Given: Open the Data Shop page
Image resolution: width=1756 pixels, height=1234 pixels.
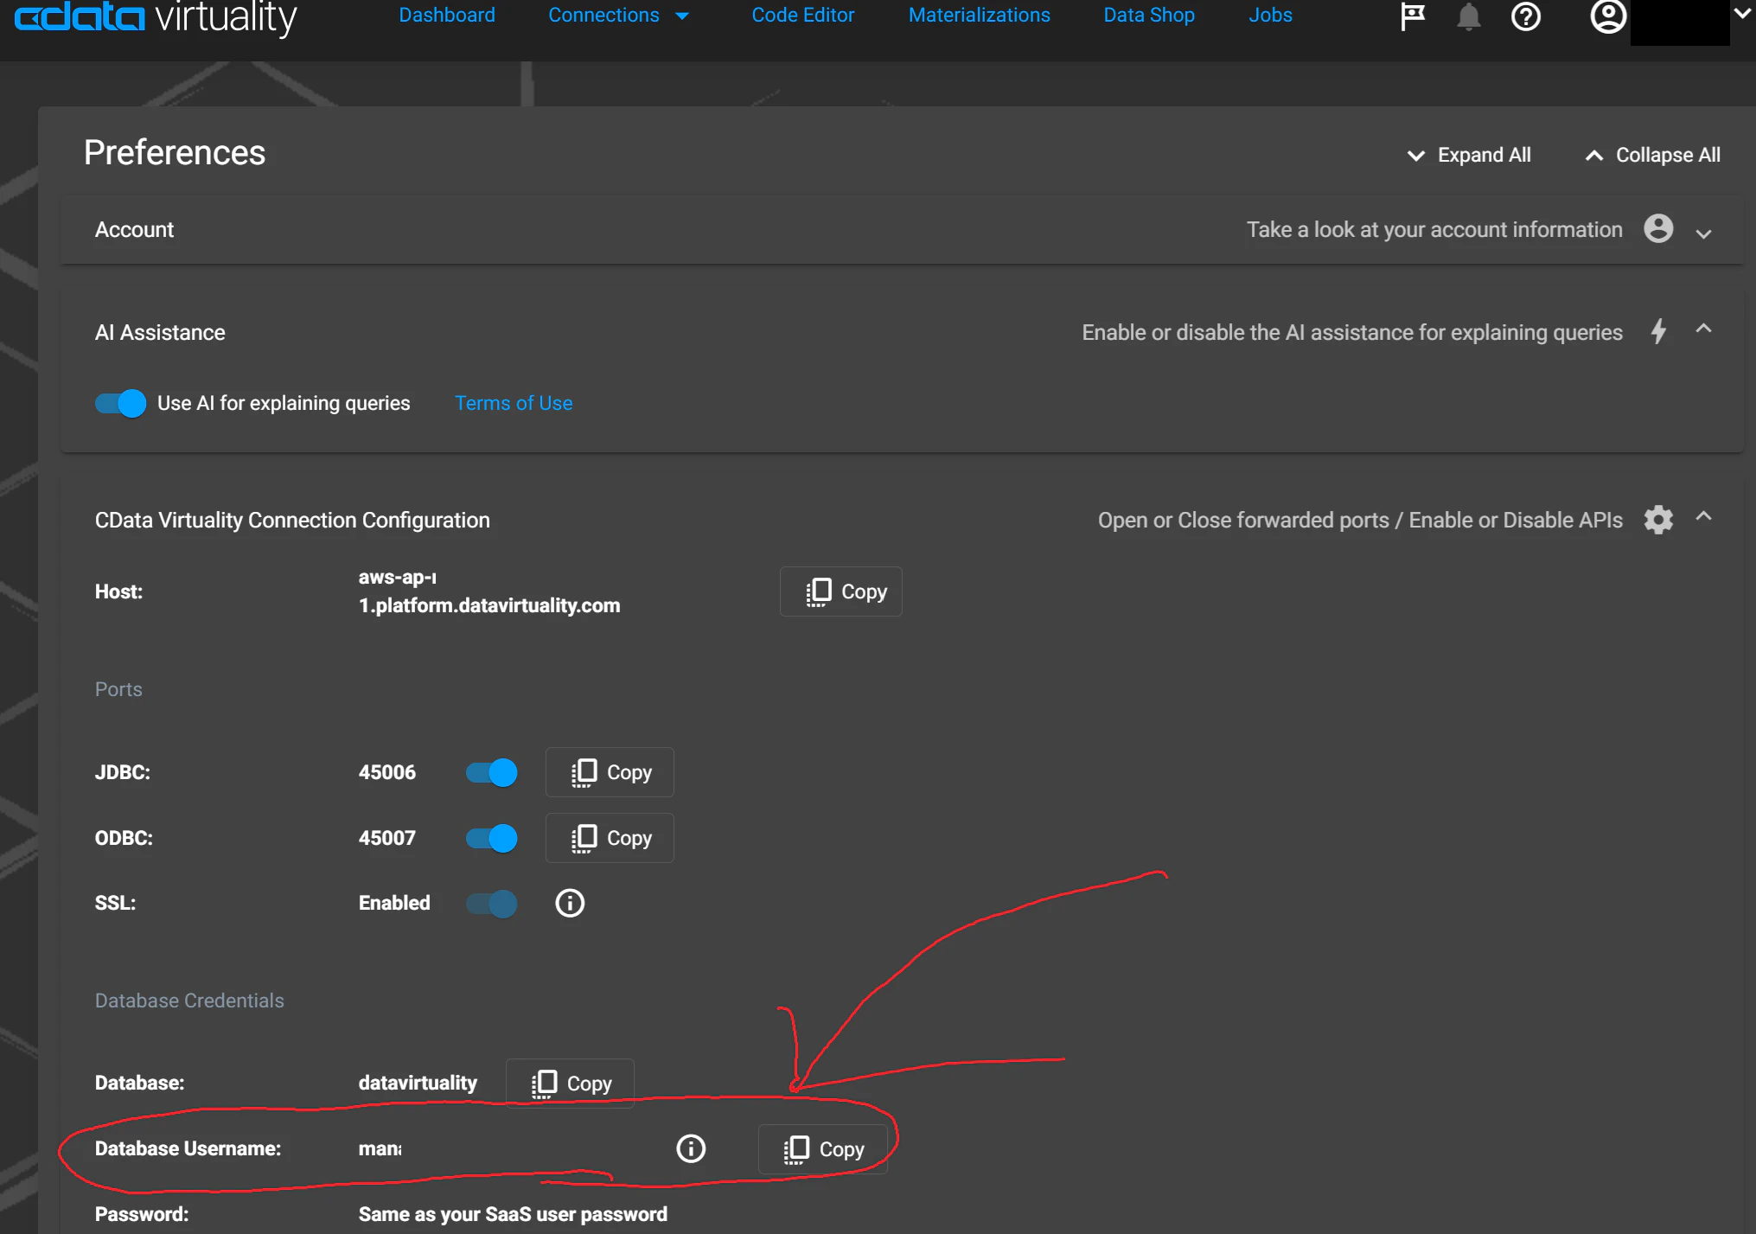Looking at the screenshot, I should [1149, 16].
